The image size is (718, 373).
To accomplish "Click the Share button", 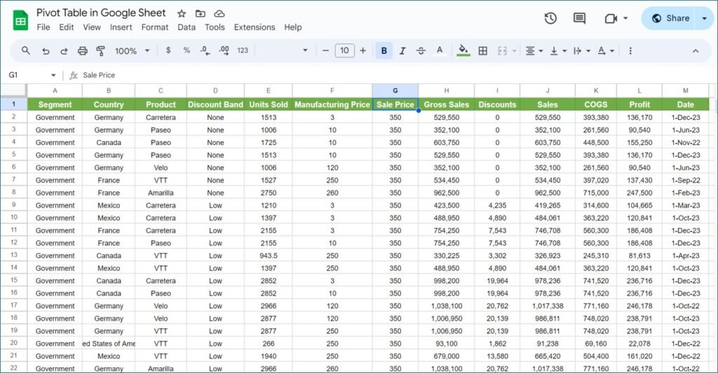I will coord(670,18).
